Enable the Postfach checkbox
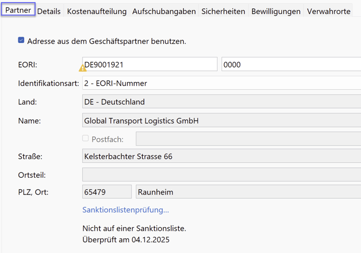Image resolution: width=361 pixels, height=253 pixels. coord(86,139)
